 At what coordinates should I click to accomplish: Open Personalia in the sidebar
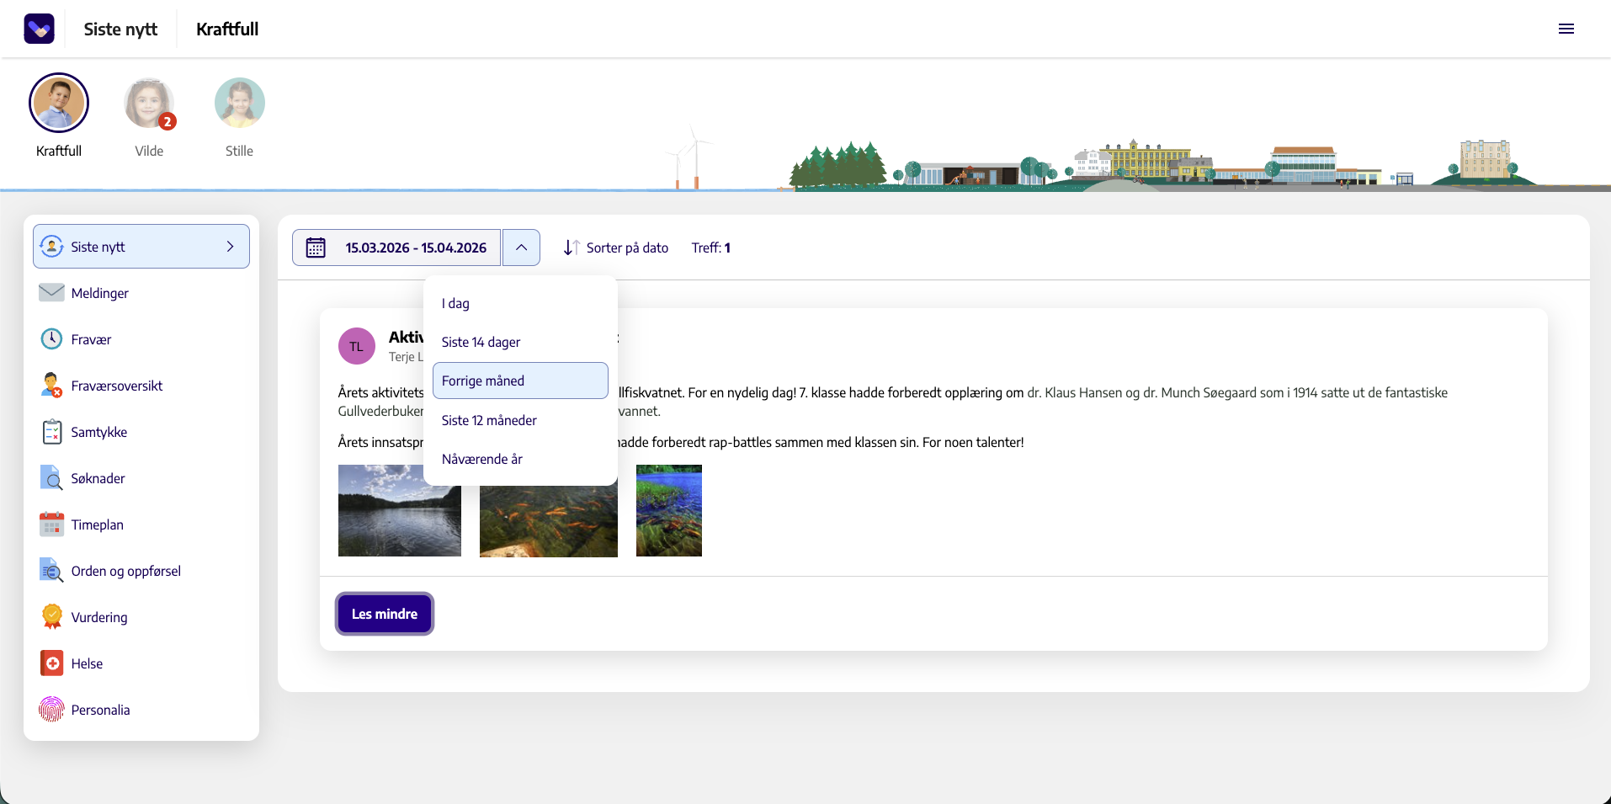coord(141,710)
